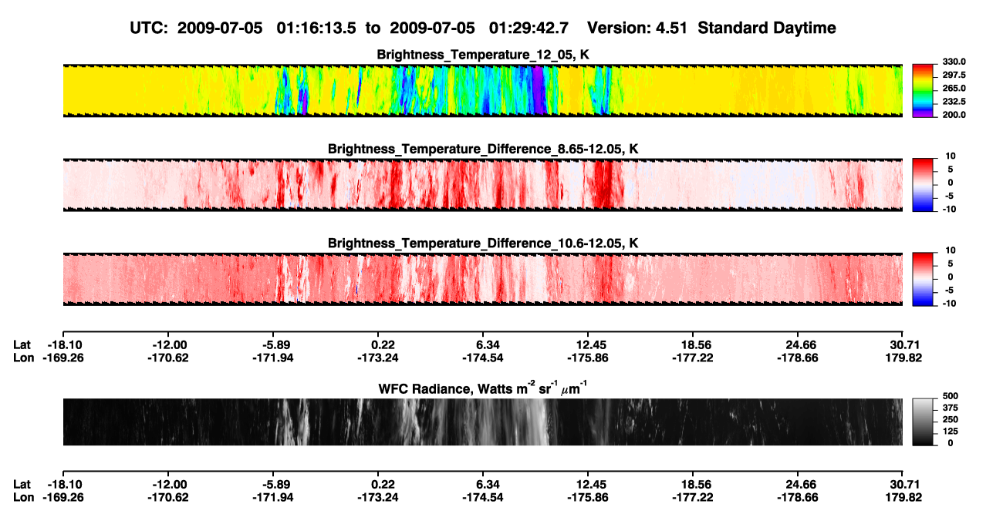Click the 232.5 colorbar label
Viewport: 1003px width, 514px height.
coord(954,101)
